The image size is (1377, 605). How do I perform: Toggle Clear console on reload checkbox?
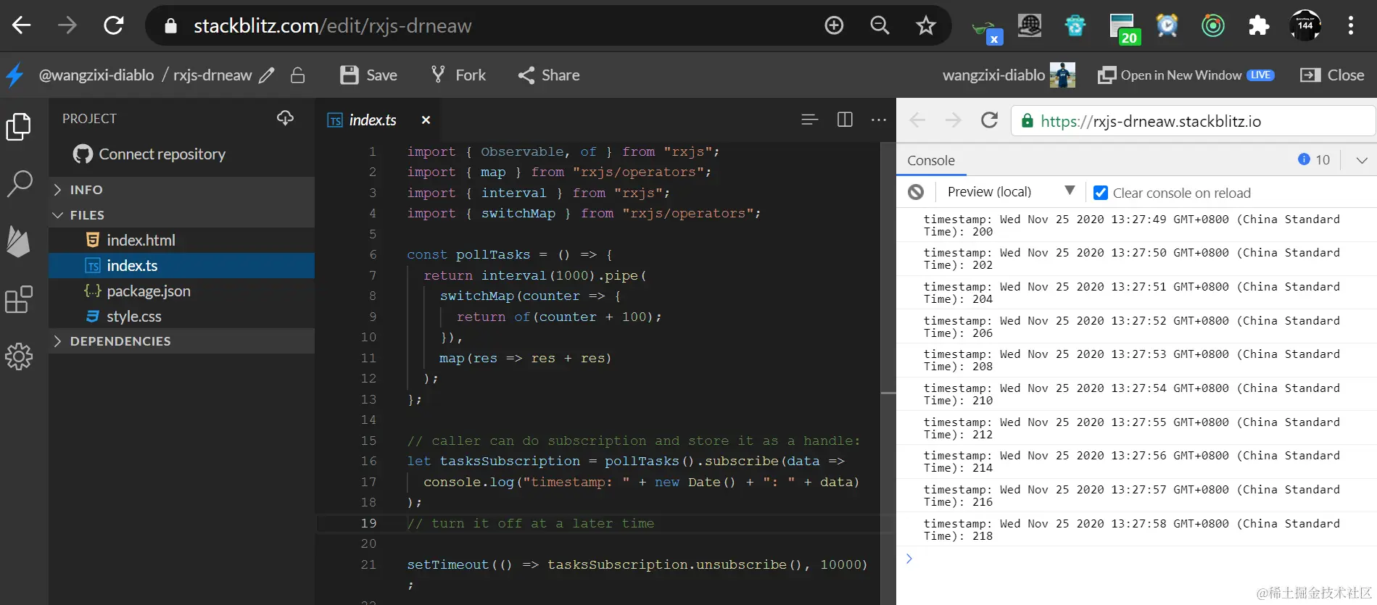(1100, 193)
